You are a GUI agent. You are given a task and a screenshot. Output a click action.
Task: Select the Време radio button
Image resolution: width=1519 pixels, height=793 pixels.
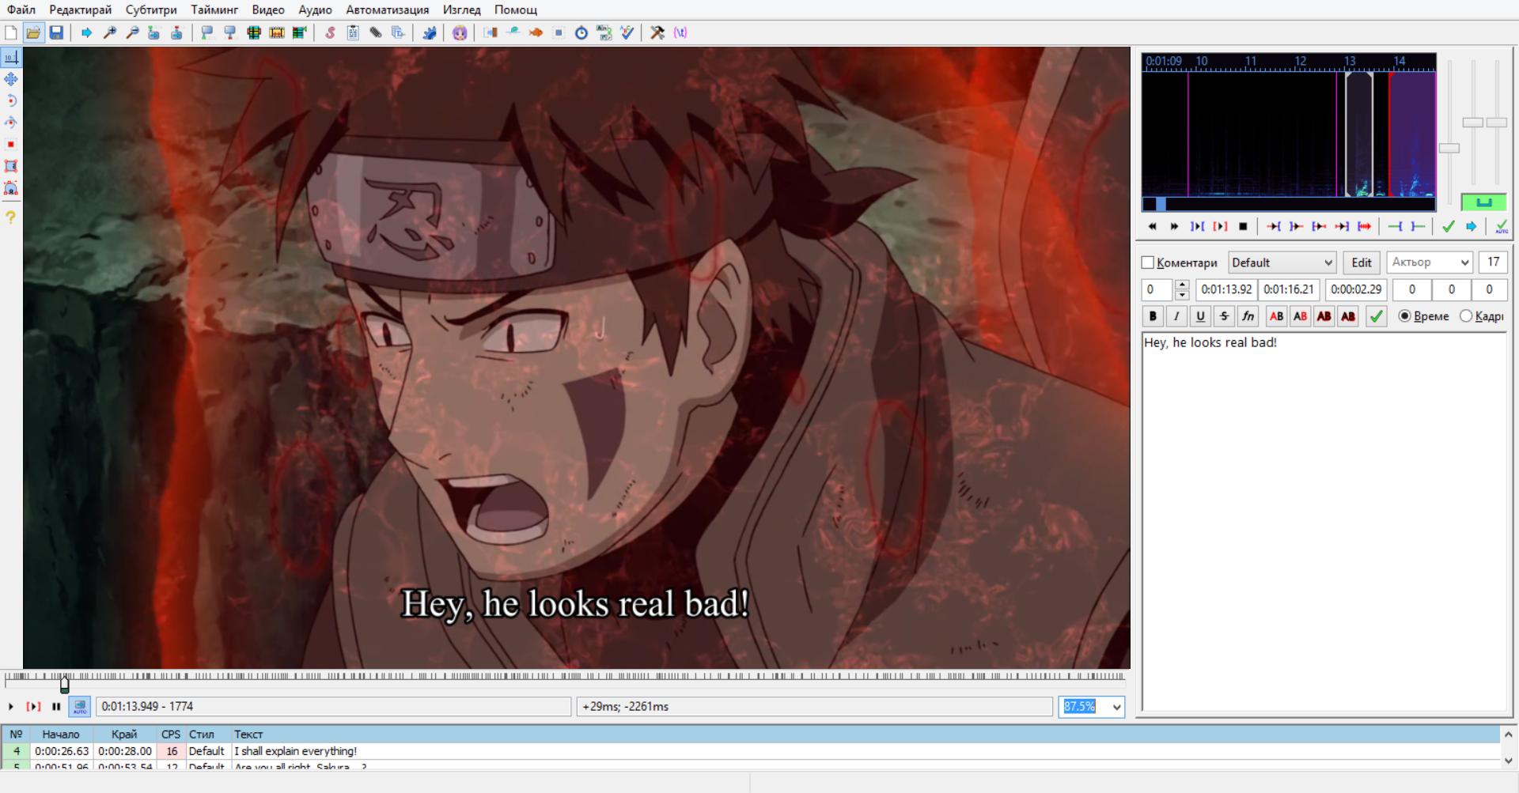[1405, 316]
